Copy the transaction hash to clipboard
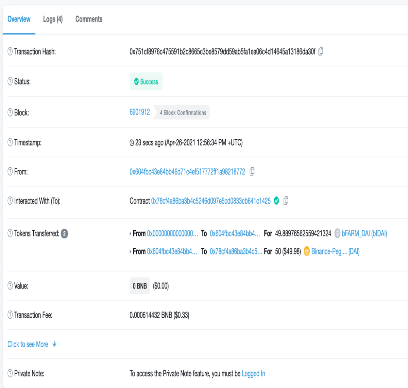This screenshot has height=388, width=408. pyautogui.click(x=321, y=51)
